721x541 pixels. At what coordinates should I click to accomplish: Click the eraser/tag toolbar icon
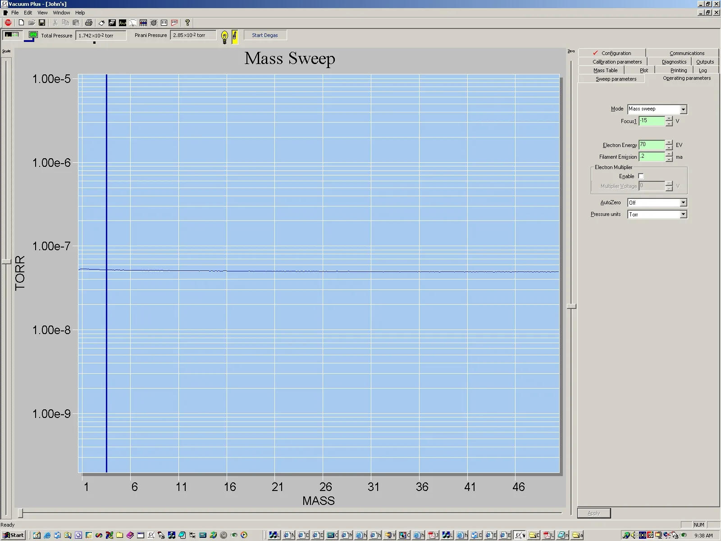coord(102,23)
